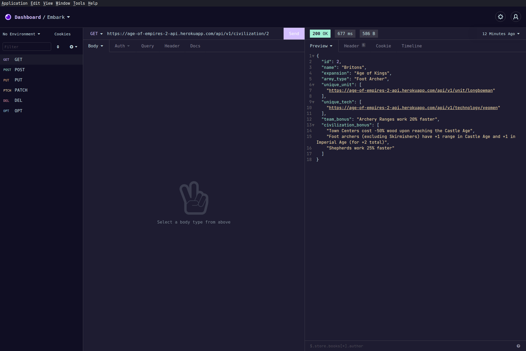Click the sort requests arrows icon

pyautogui.click(x=58, y=47)
